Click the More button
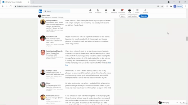This screenshot has width=188, height=105. [122, 16]
